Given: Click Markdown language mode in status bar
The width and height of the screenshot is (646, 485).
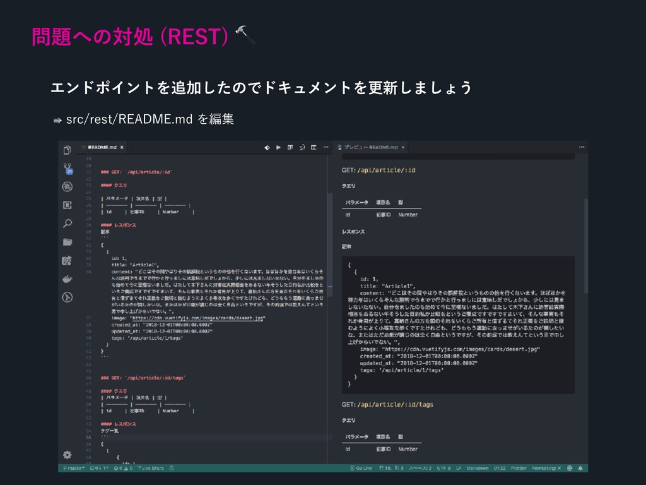Looking at the screenshot, I should 478,468.
